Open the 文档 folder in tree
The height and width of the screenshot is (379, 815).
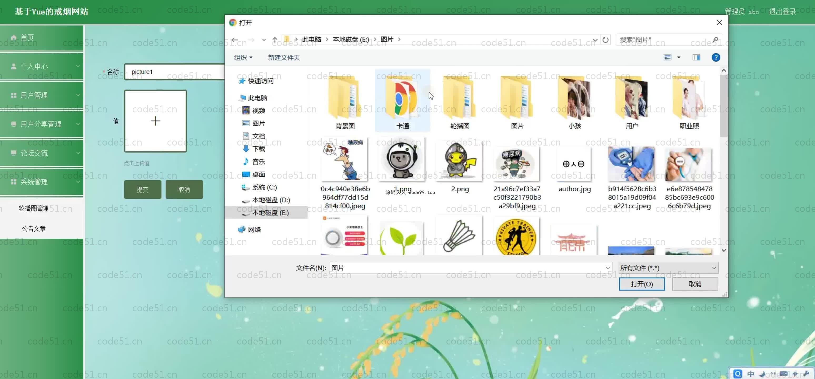click(x=254, y=136)
